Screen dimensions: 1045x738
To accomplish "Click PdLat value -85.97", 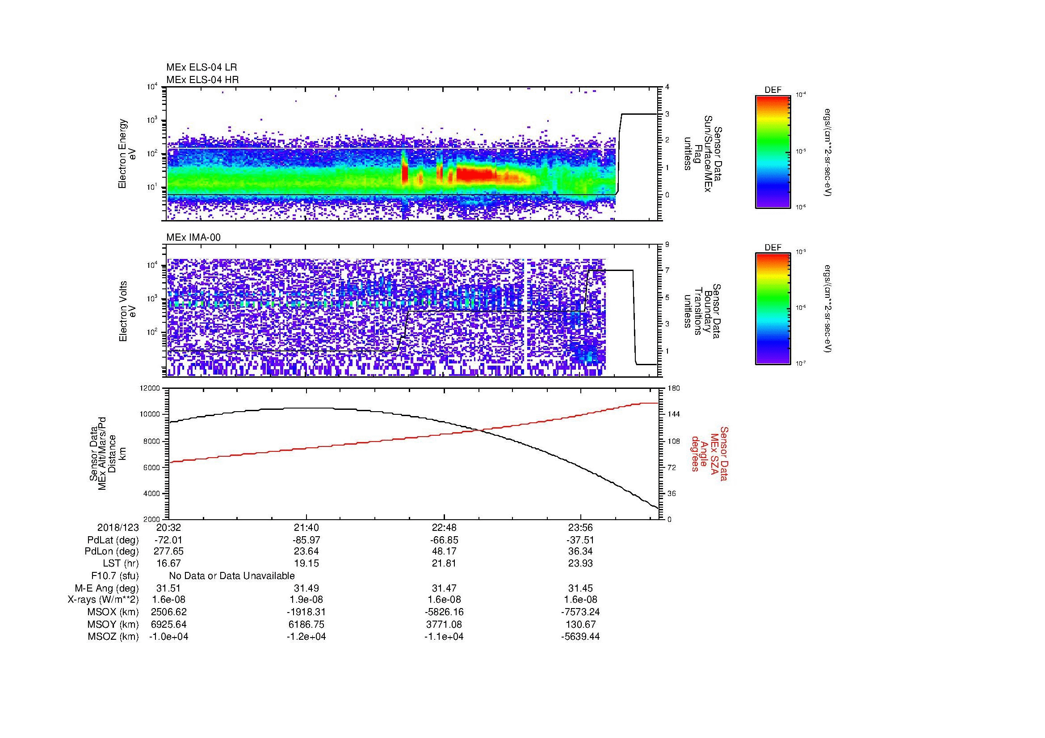I will click(306, 540).
